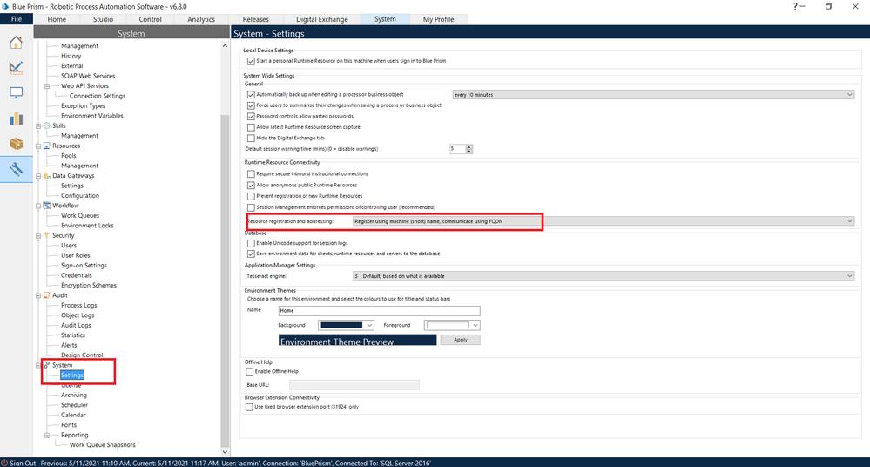Enable Hide the Digital Exchange tab

click(251, 139)
